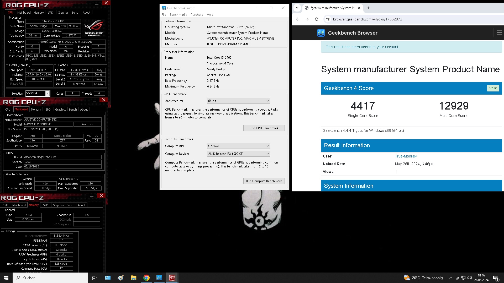Switch to Bench tab in top CPU-Z window
Image resolution: width=504 pixels, height=283 pixels.
(x=76, y=13)
